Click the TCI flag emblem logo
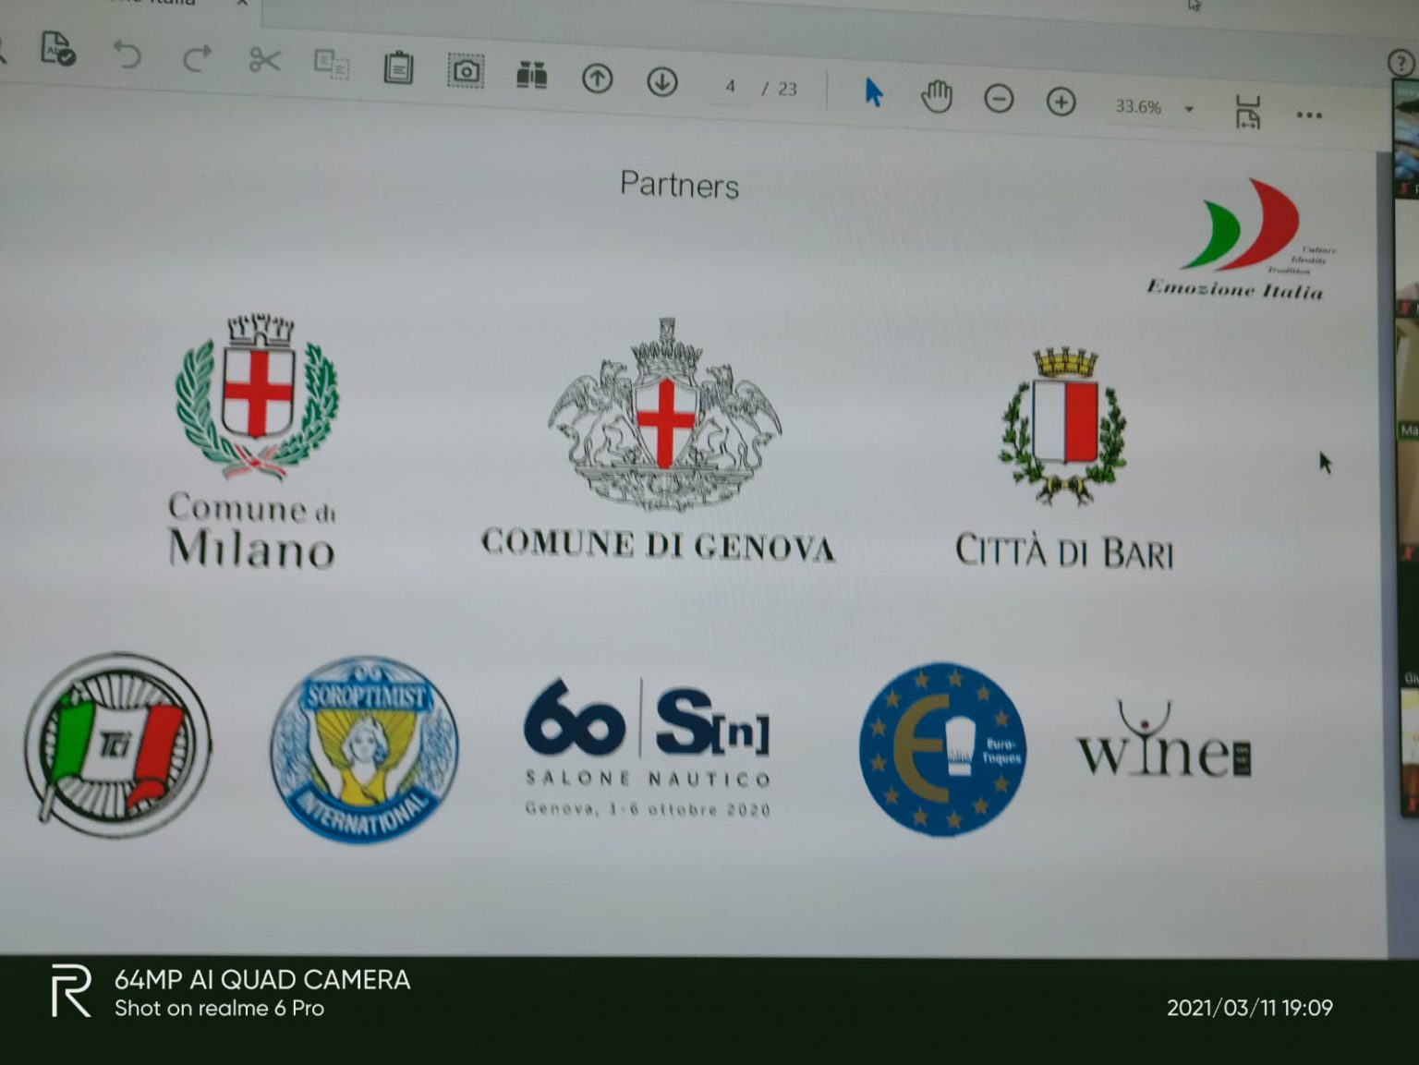 click(117, 744)
